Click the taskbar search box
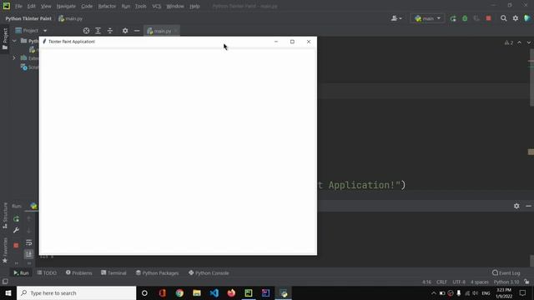This screenshot has width=534, height=300. 76,292
